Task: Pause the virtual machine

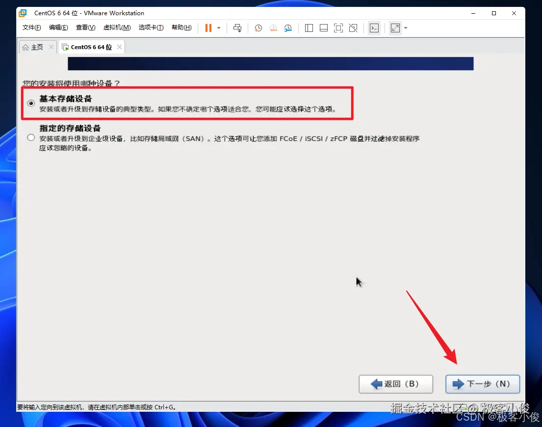Action: tap(208, 28)
